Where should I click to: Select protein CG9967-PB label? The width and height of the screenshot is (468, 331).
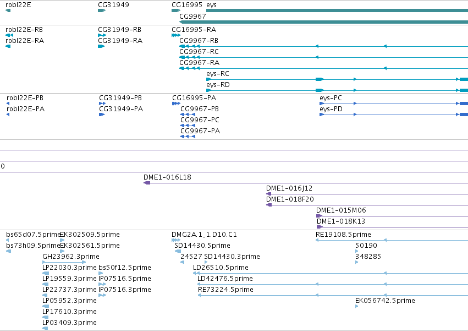coord(200,109)
